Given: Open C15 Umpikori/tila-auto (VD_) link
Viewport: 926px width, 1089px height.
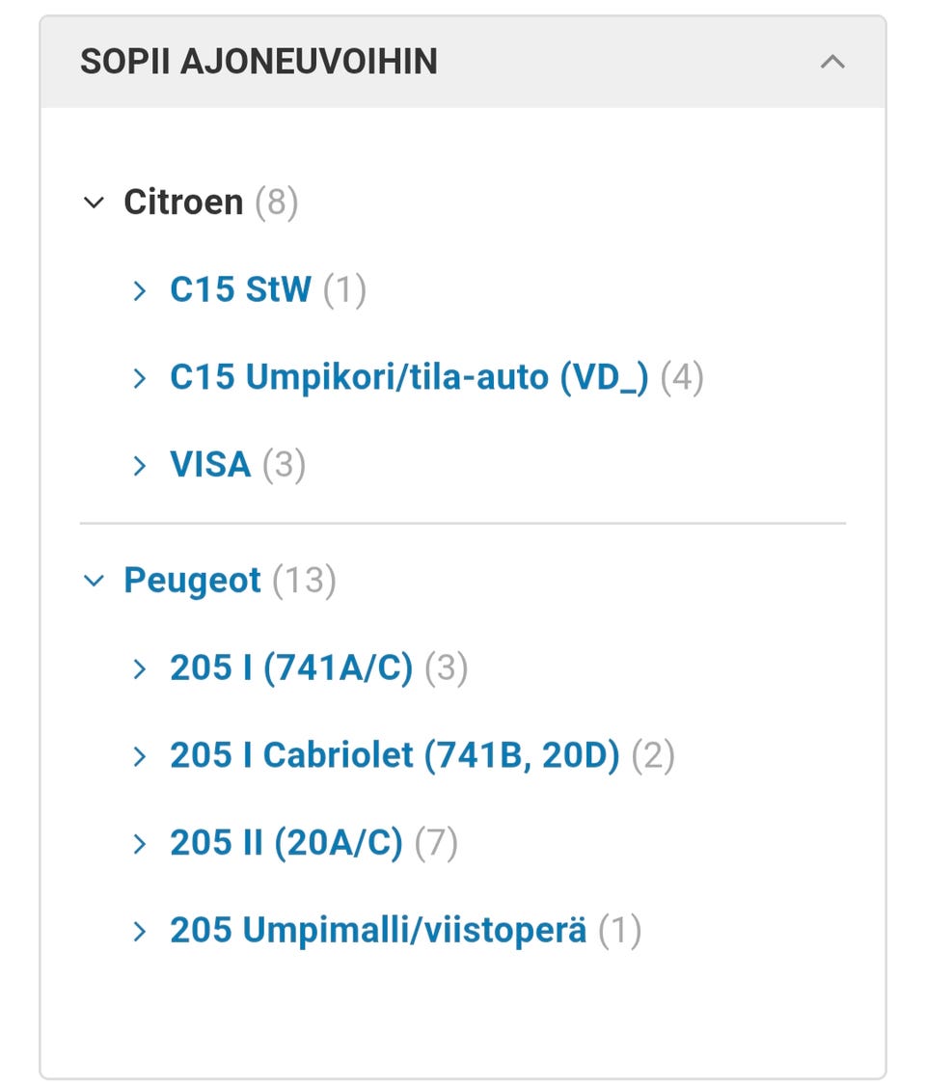Looking at the screenshot, I should click(409, 377).
